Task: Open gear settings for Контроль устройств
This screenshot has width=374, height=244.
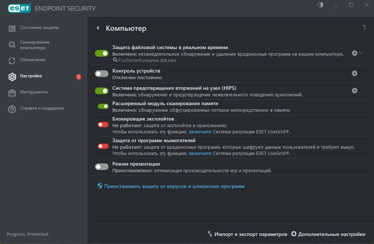Action: 354,73
